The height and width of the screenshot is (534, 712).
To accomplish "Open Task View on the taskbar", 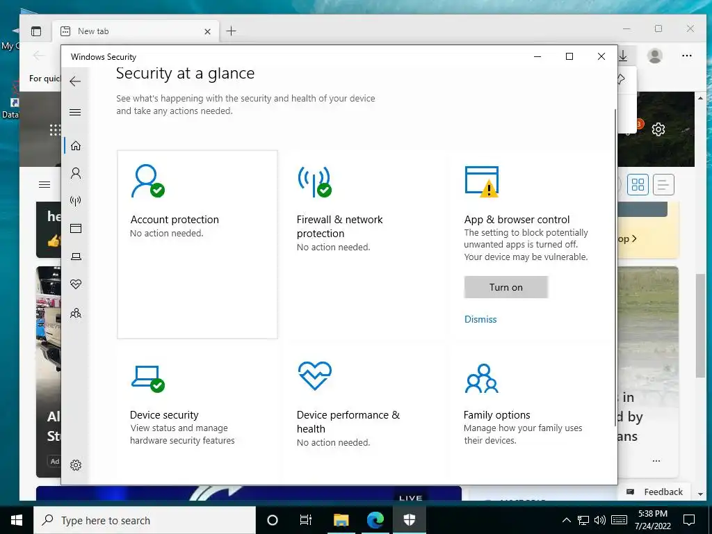I will (306, 520).
